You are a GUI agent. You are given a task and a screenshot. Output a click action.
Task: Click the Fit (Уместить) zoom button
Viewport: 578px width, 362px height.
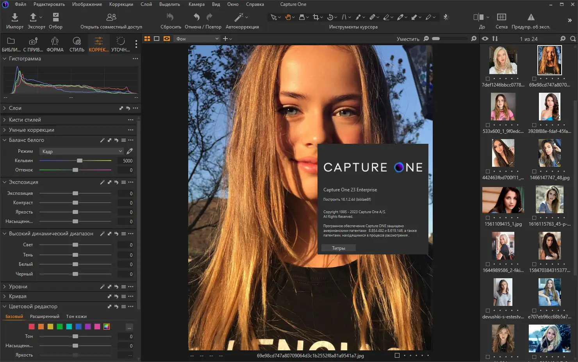point(408,39)
